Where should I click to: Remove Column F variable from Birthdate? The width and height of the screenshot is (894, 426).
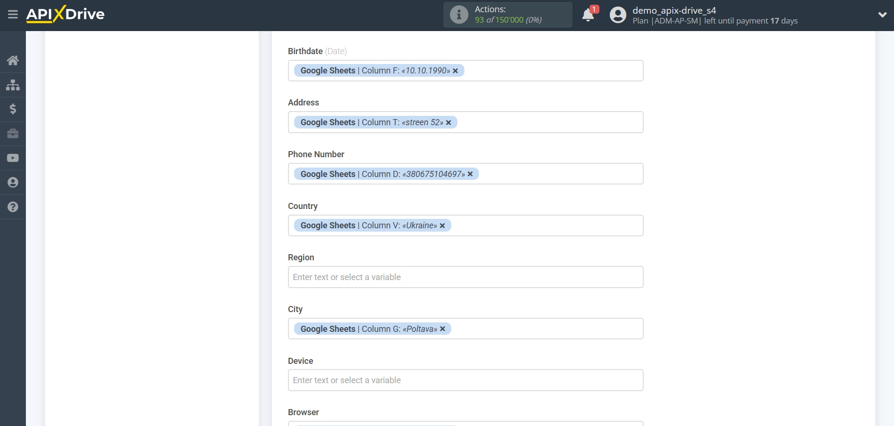(455, 71)
